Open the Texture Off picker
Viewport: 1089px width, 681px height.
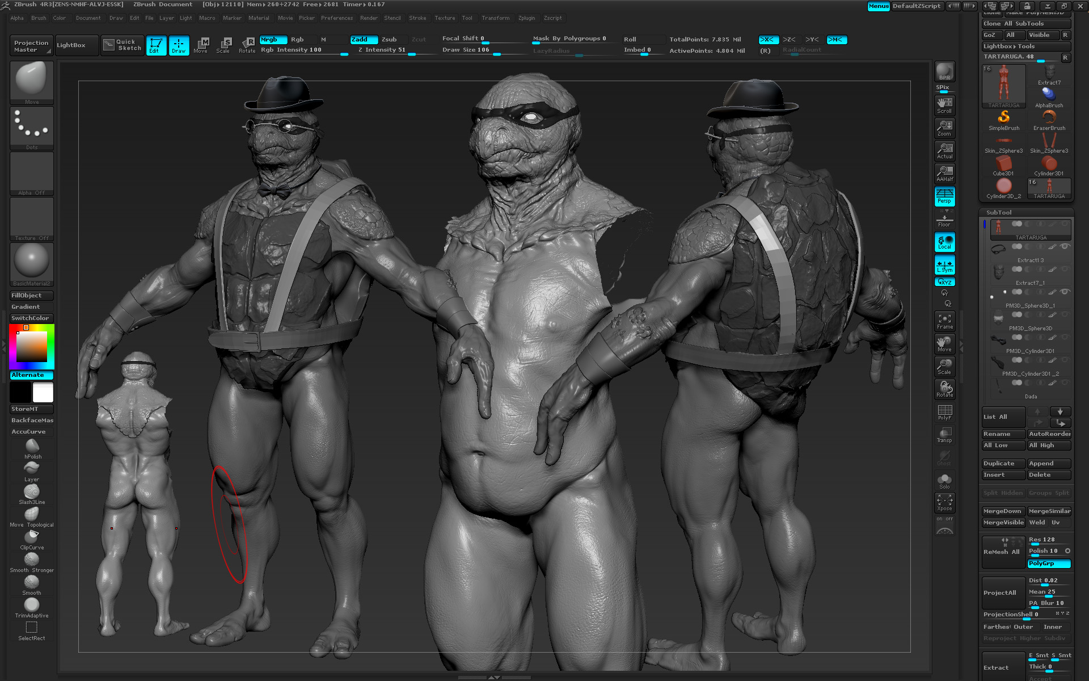pyautogui.click(x=32, y=219)
